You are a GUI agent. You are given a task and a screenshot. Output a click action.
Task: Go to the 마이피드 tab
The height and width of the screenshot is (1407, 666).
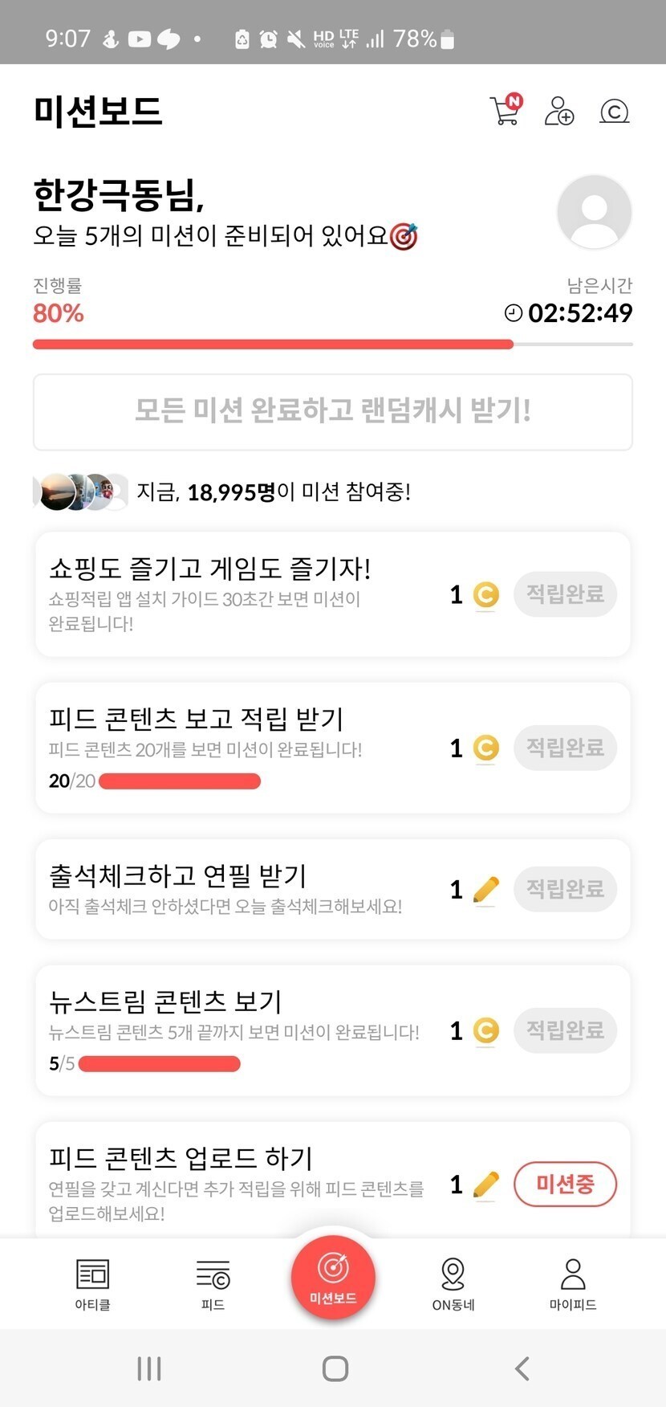pos(573,1283)
